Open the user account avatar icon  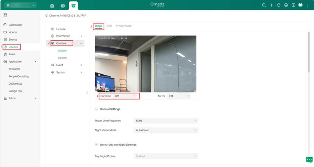coord(300,5)
